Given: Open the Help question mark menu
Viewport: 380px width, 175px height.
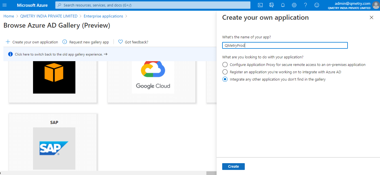Looking at the screenshot, I should [x=305, y=5].
